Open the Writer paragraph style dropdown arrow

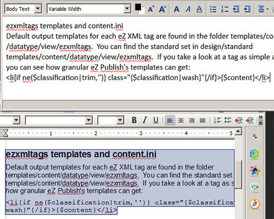(x=16, y=120)
